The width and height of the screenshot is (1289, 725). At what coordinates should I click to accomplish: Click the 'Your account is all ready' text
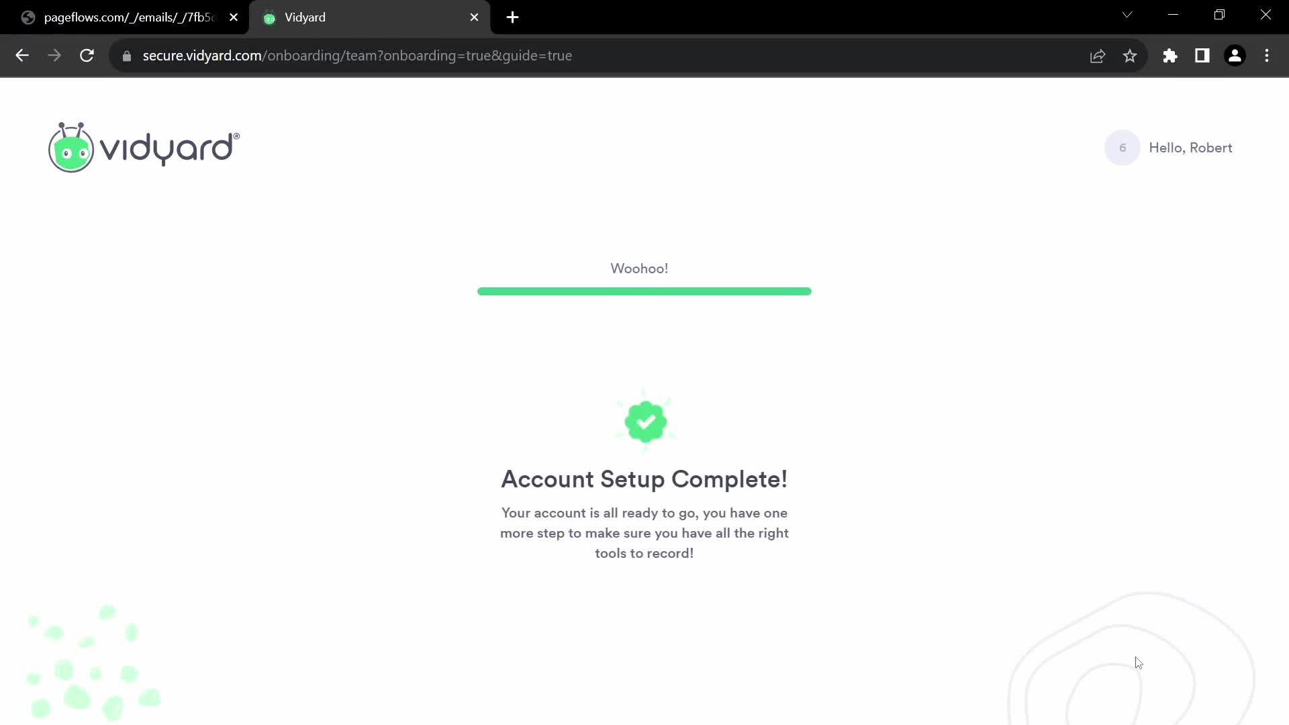coord(644,533)
